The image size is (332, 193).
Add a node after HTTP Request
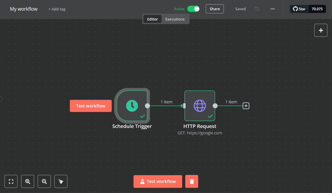[246, 106]
